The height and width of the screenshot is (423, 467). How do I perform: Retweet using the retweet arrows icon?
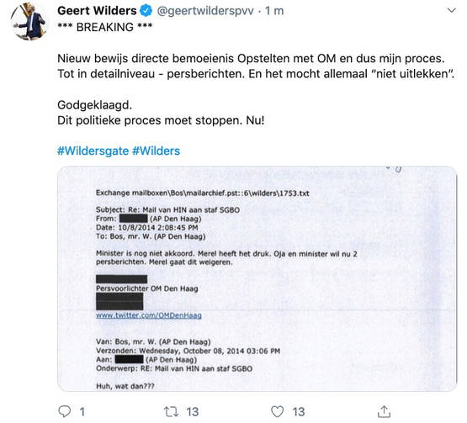click(x=172, y=412)
